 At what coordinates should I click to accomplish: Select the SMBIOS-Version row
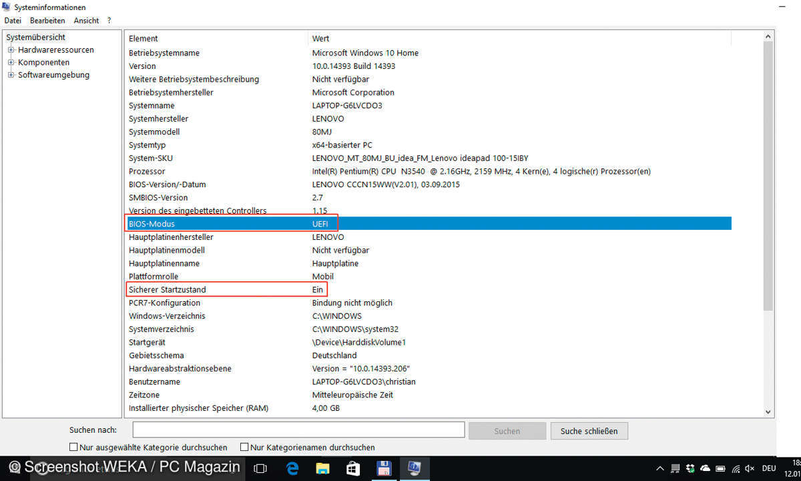coord(428,198)
